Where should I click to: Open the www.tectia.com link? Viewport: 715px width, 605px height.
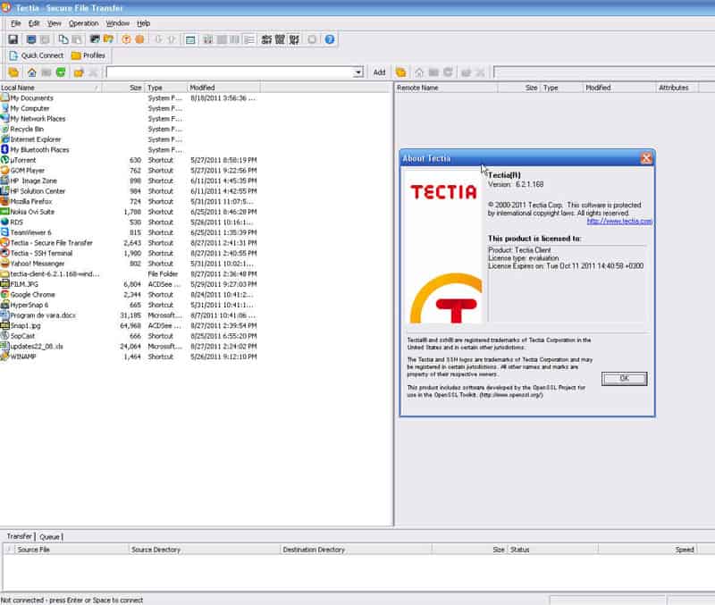coord(619,221)
